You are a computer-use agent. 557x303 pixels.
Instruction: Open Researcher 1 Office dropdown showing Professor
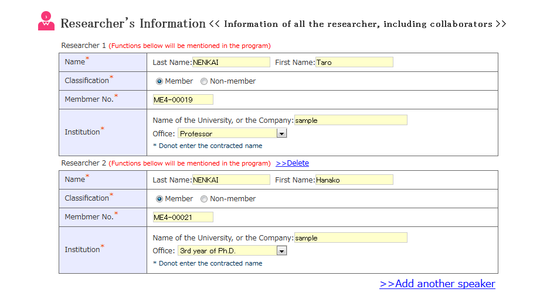coord(232,133)
